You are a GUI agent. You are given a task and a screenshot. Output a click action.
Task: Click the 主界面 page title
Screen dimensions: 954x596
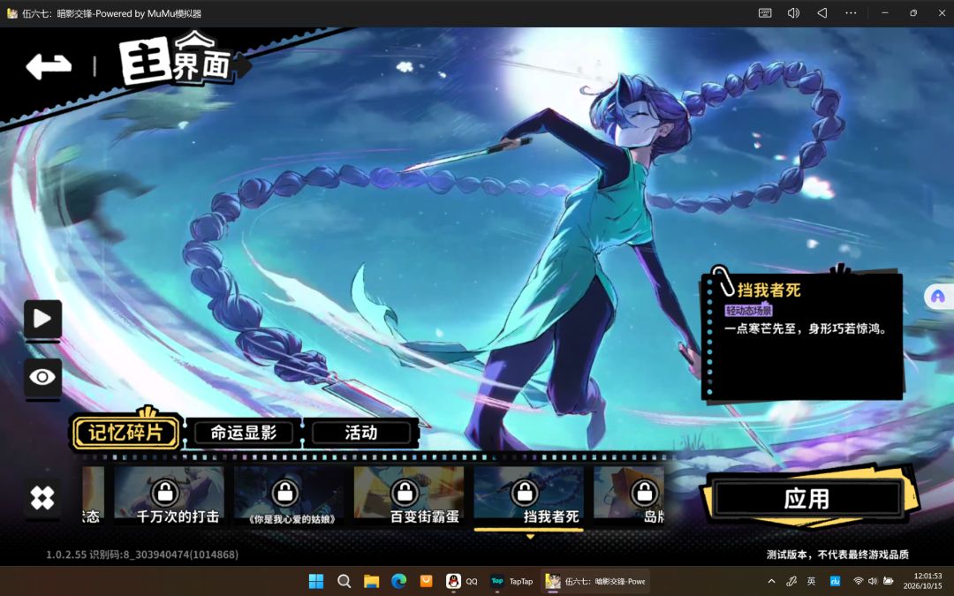pos(177,61)
